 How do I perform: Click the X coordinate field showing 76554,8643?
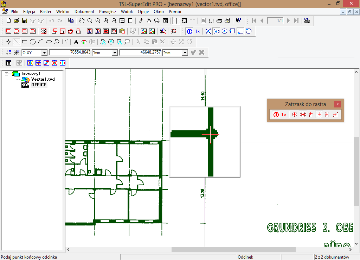pyautogui.click(x=70, y=52)
